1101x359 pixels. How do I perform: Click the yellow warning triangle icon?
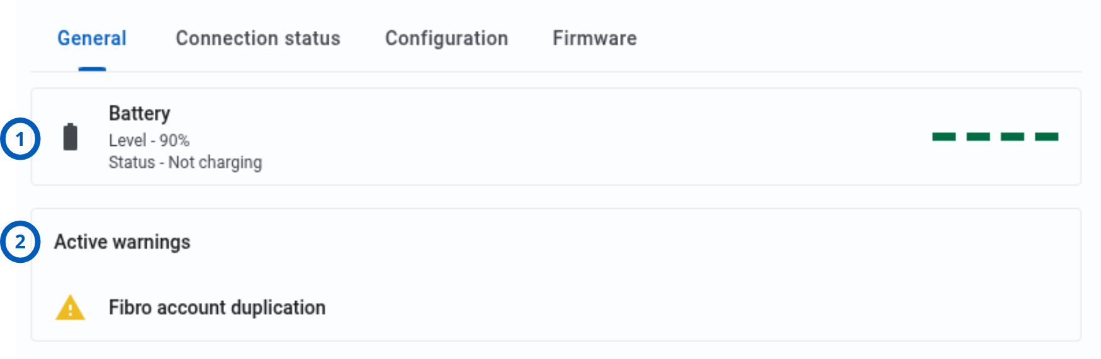tap(70, 307)
